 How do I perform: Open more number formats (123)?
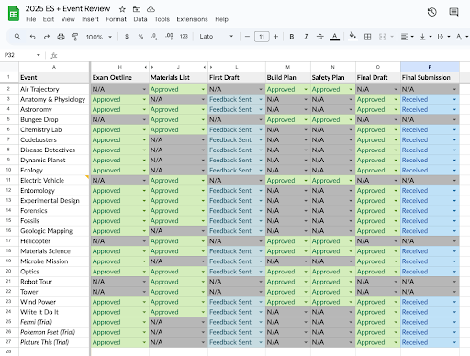click(x=184, y=37)
